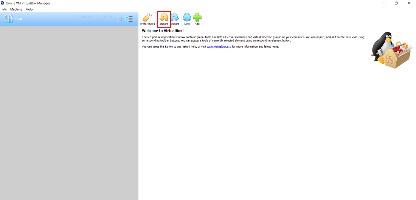Click the VirtualBox cube icon in title bar
416x200 pixels.
[3, 3]
